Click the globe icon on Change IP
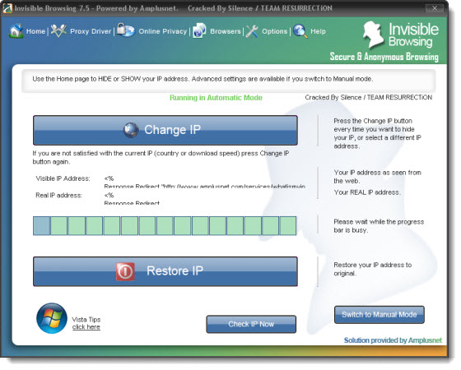The image size is (461, 370). [131, 130]
